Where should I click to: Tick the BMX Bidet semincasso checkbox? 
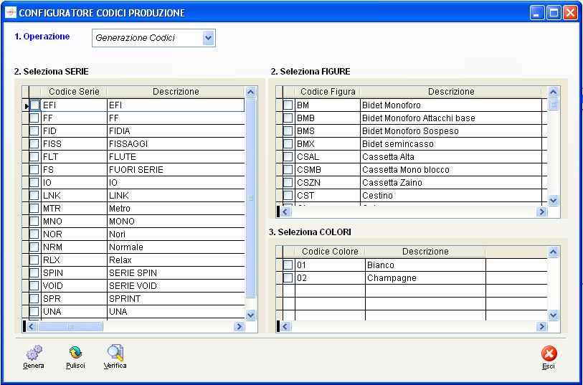288,144
